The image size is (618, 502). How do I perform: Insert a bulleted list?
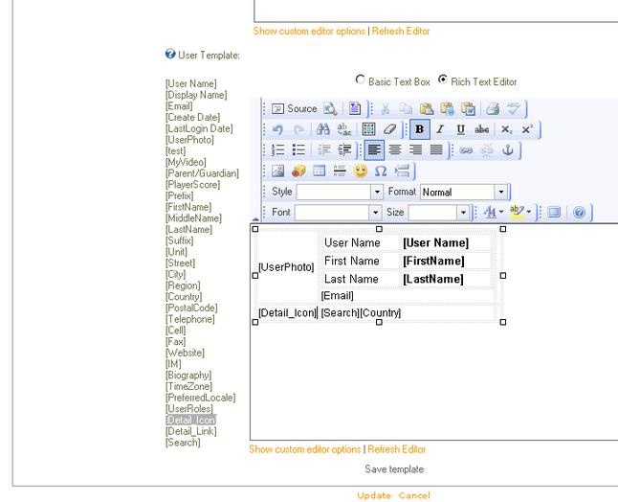tap(298, 150)
